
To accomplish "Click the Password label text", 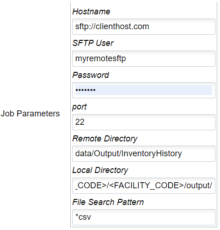I will point(91,75).
